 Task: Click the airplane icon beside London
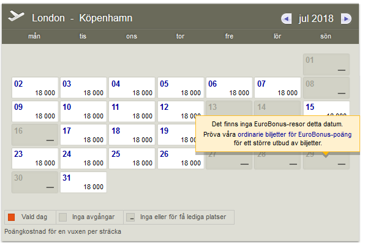point(16,16)
